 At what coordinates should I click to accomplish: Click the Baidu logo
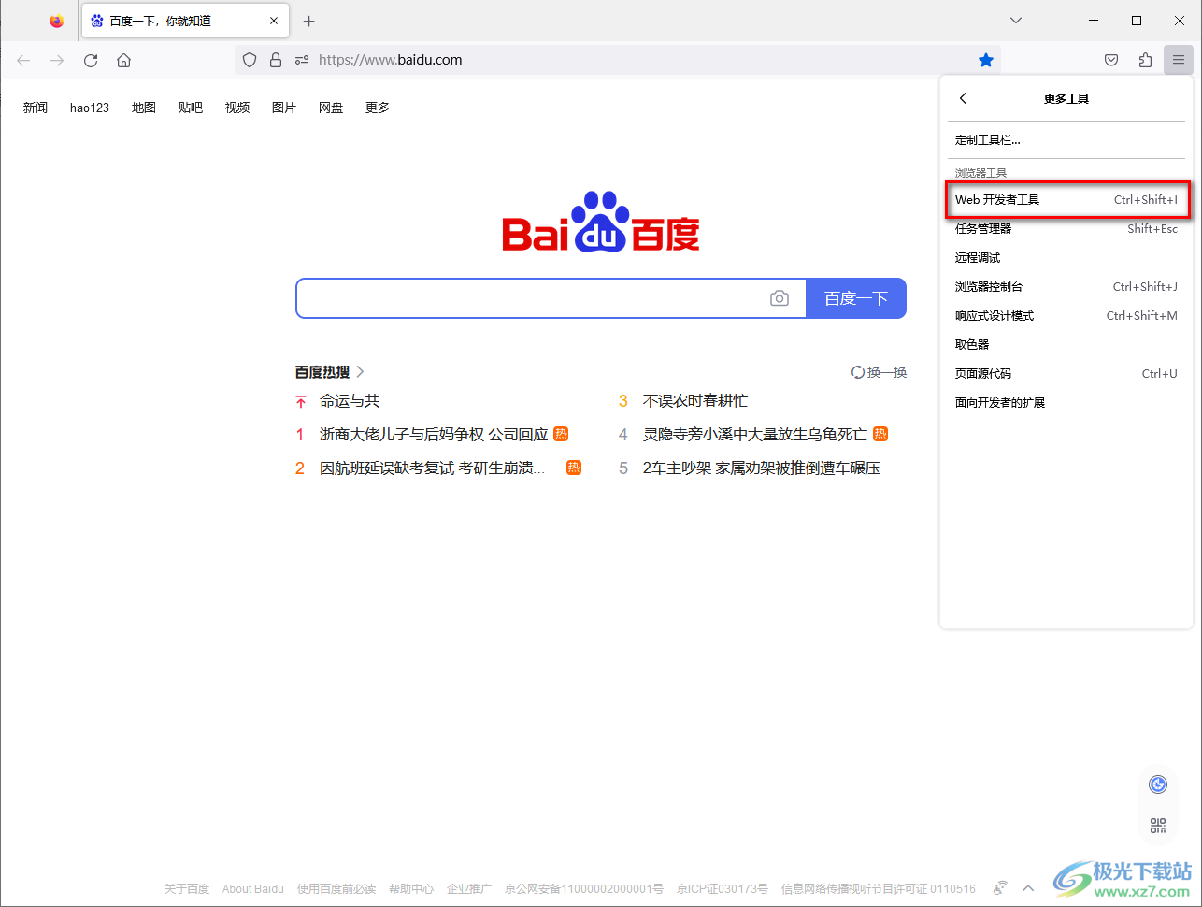tap(601, 223)
